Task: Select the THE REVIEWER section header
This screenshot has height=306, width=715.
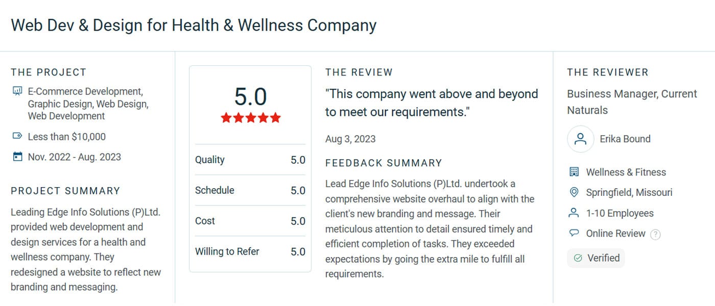Action: (608, 72)
